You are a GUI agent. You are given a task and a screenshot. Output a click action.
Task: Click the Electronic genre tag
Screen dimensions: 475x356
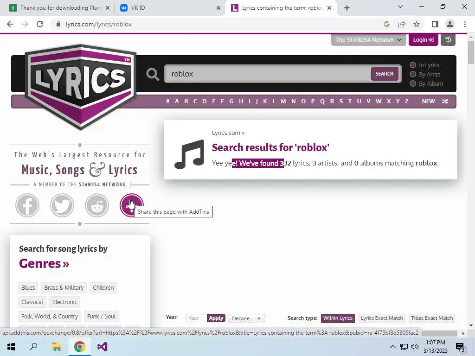pos(64,302)
